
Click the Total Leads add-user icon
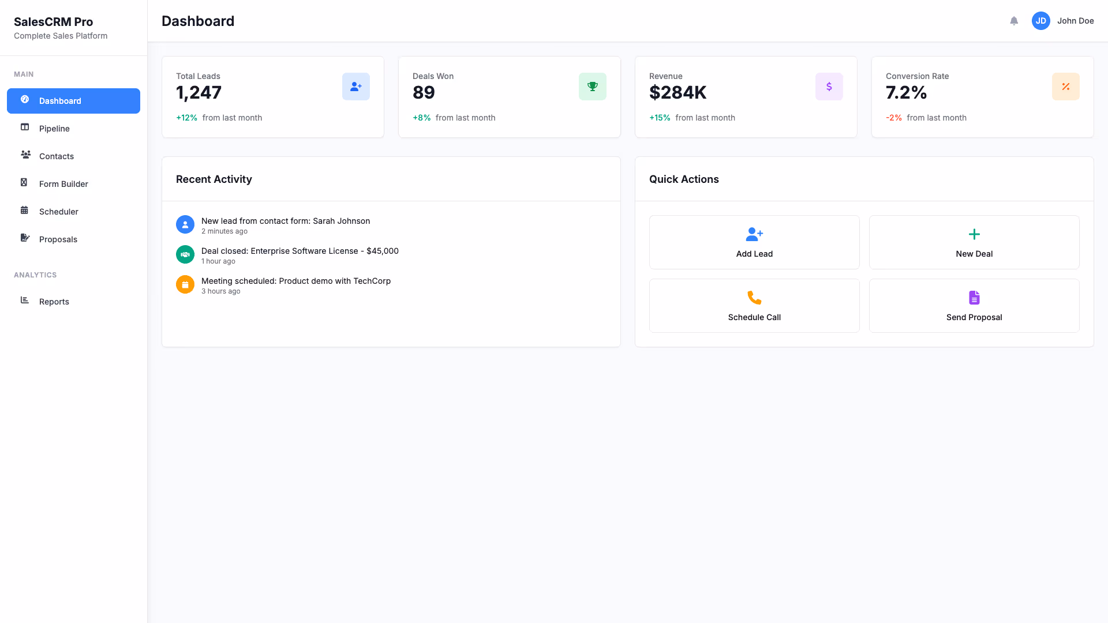point(355,87)
